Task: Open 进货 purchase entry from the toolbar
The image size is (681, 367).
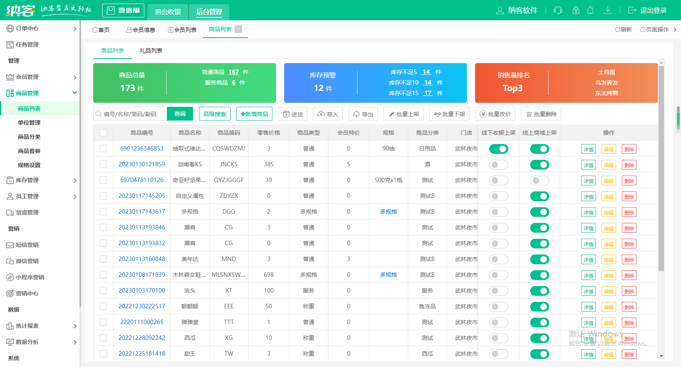Action: pos(293,114)
